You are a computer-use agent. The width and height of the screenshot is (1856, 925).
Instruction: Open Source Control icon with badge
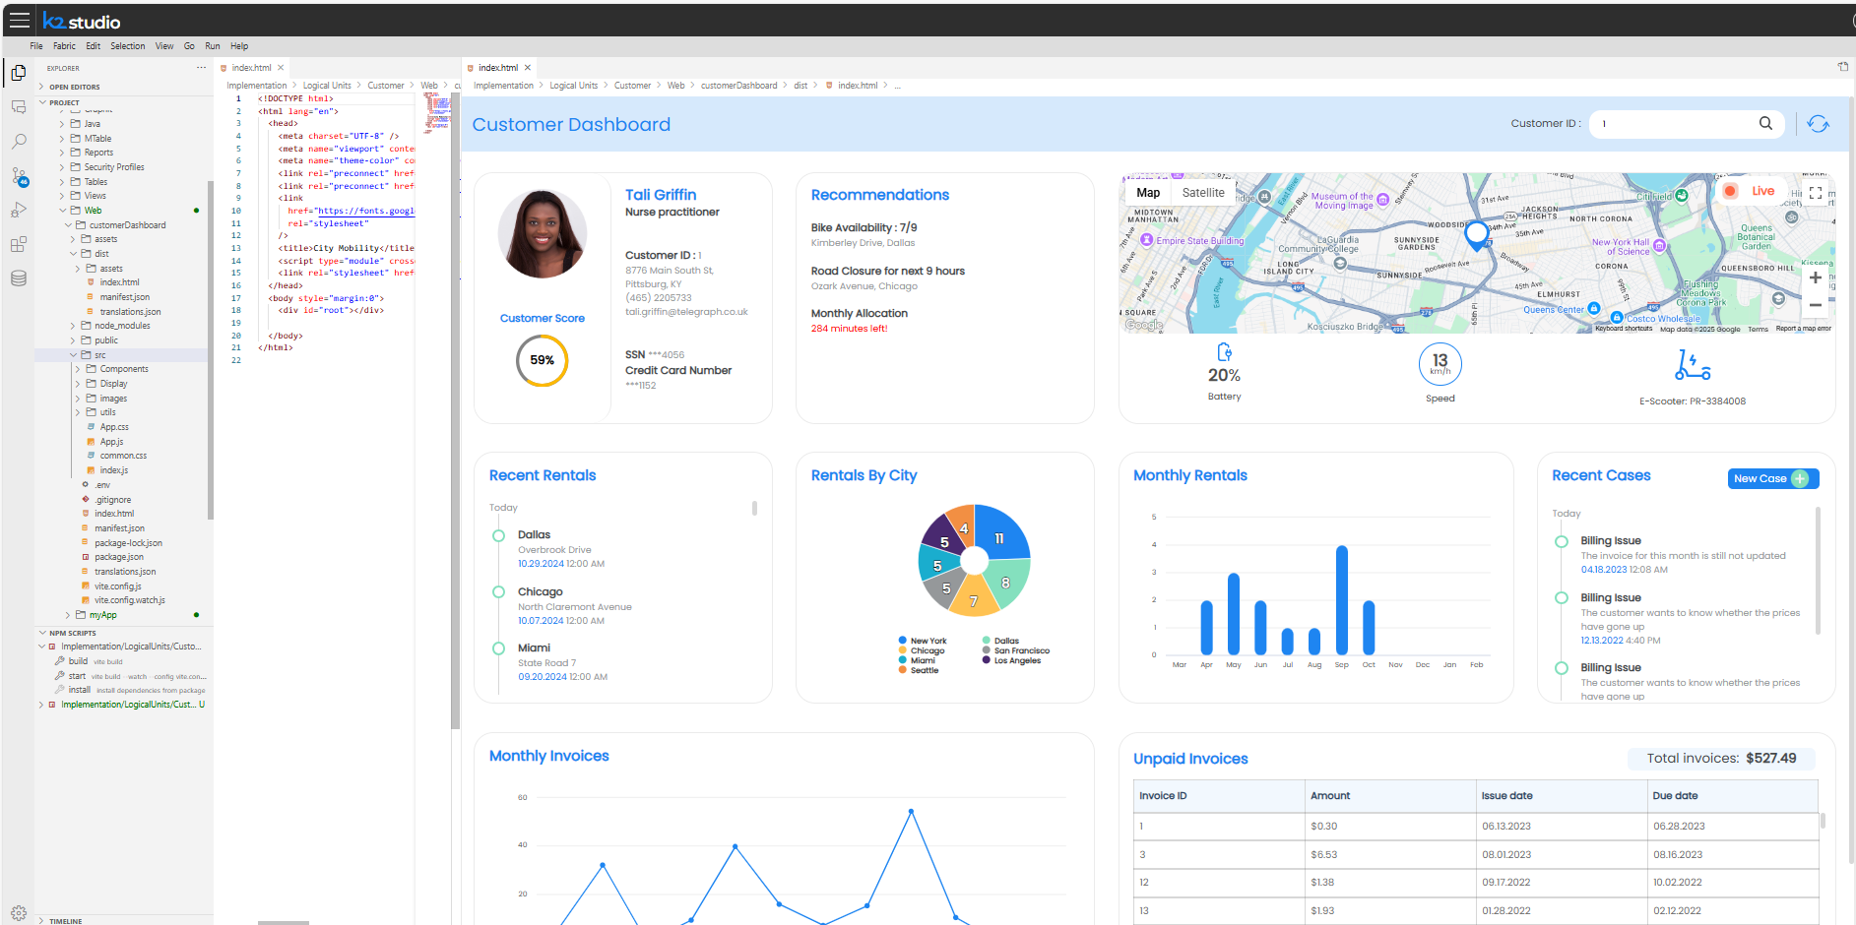click(x=18, y=176)
